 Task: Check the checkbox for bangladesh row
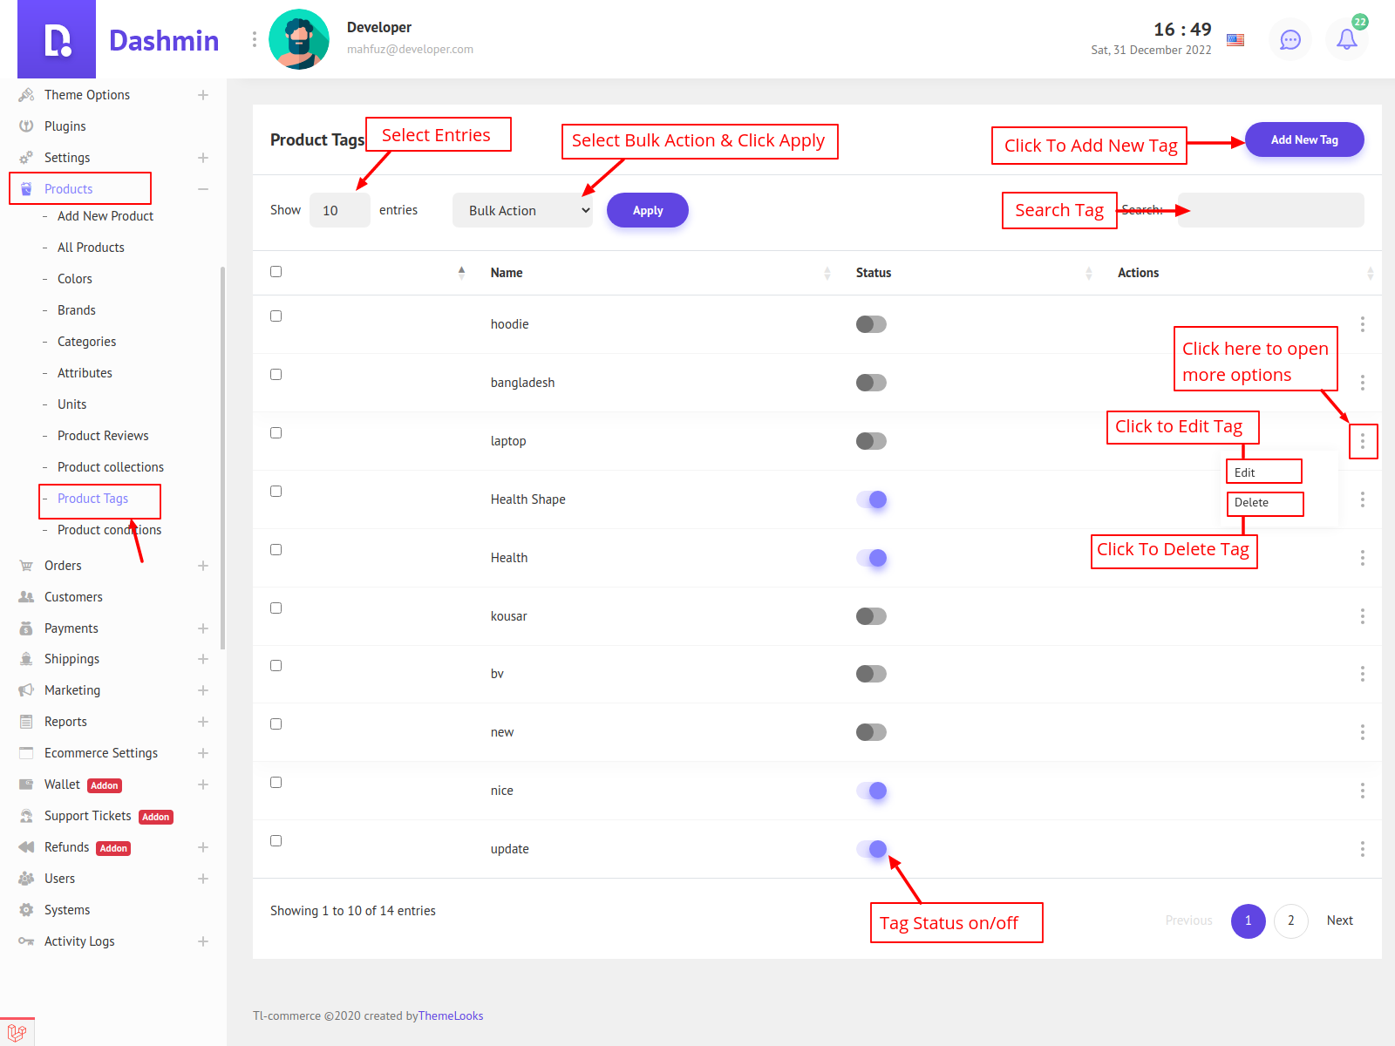pos(276,375)
